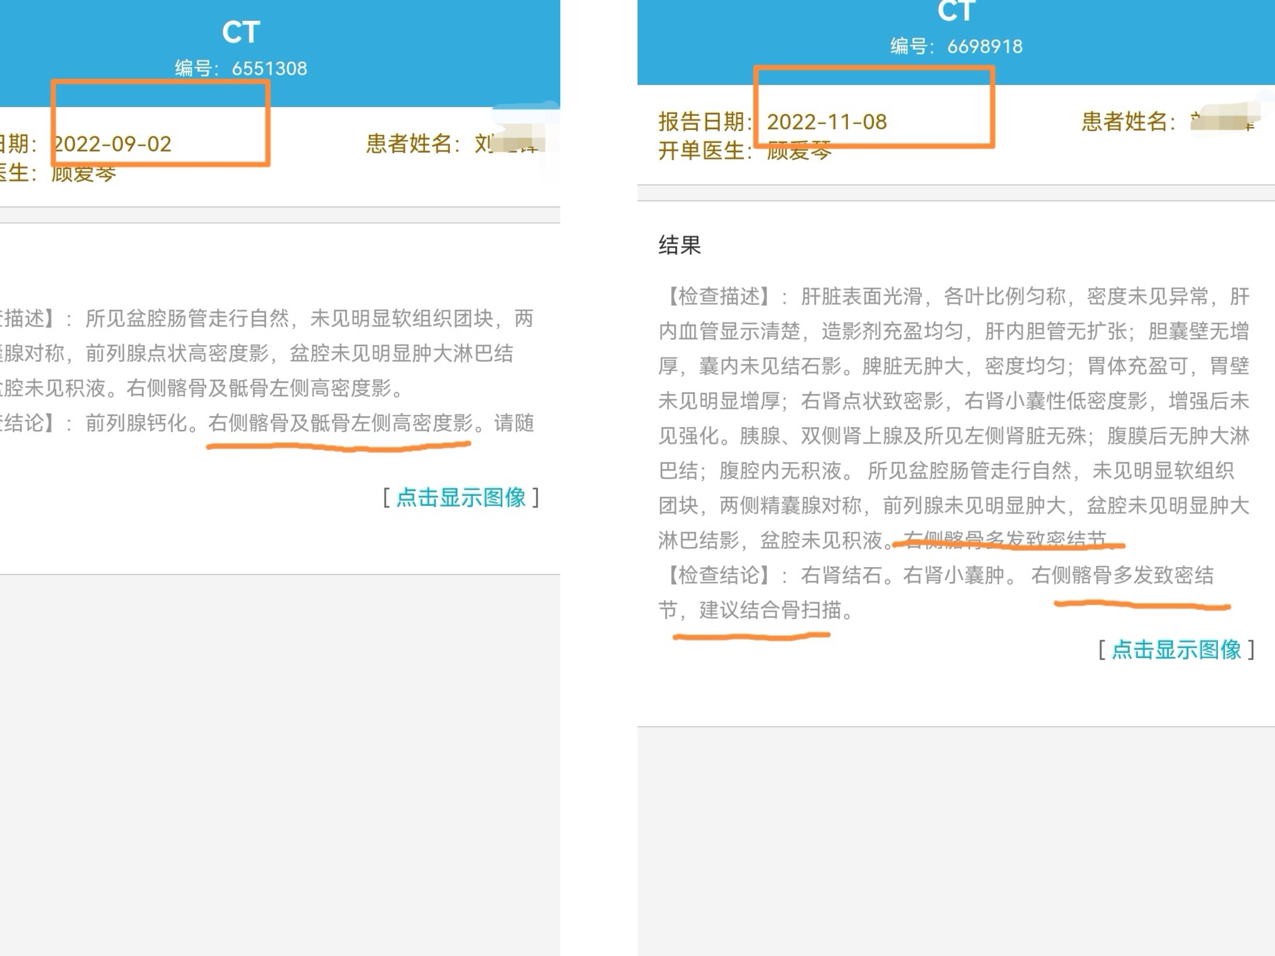The height and width of the screenshot is (956, 1275).
Task: Select the report date 2022-09-02
Action: point(113,145)
